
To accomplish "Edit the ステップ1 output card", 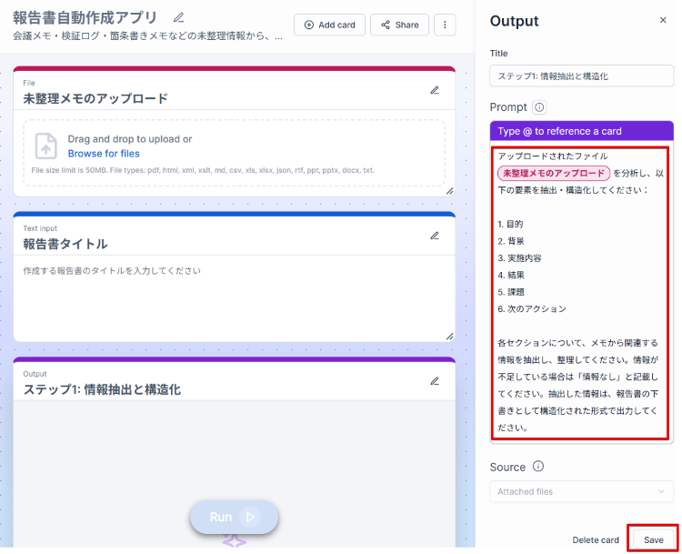I will [x=435, y=381].
